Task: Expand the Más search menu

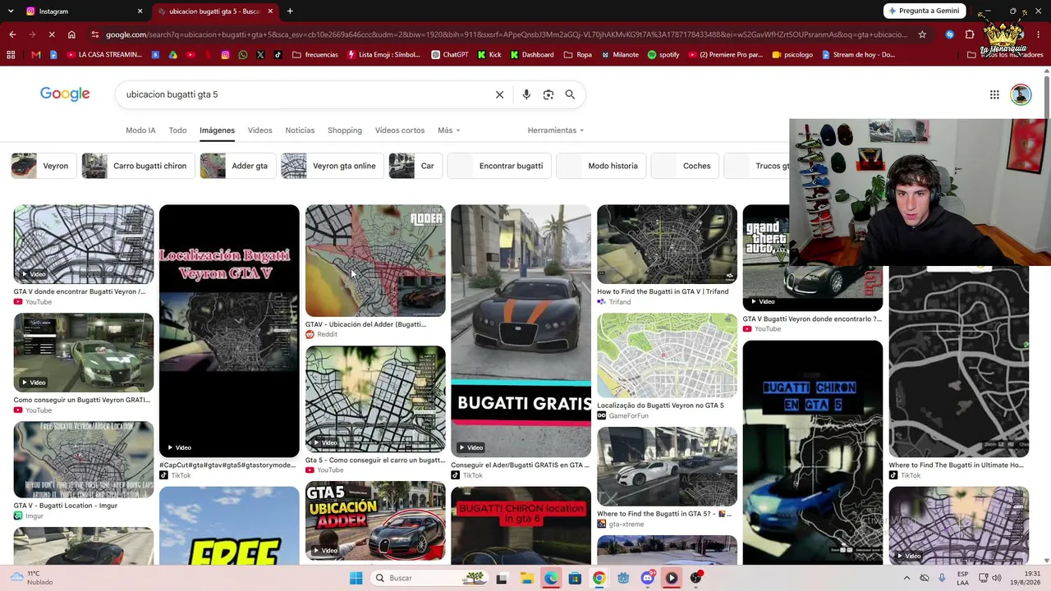Action: point(448,131)
